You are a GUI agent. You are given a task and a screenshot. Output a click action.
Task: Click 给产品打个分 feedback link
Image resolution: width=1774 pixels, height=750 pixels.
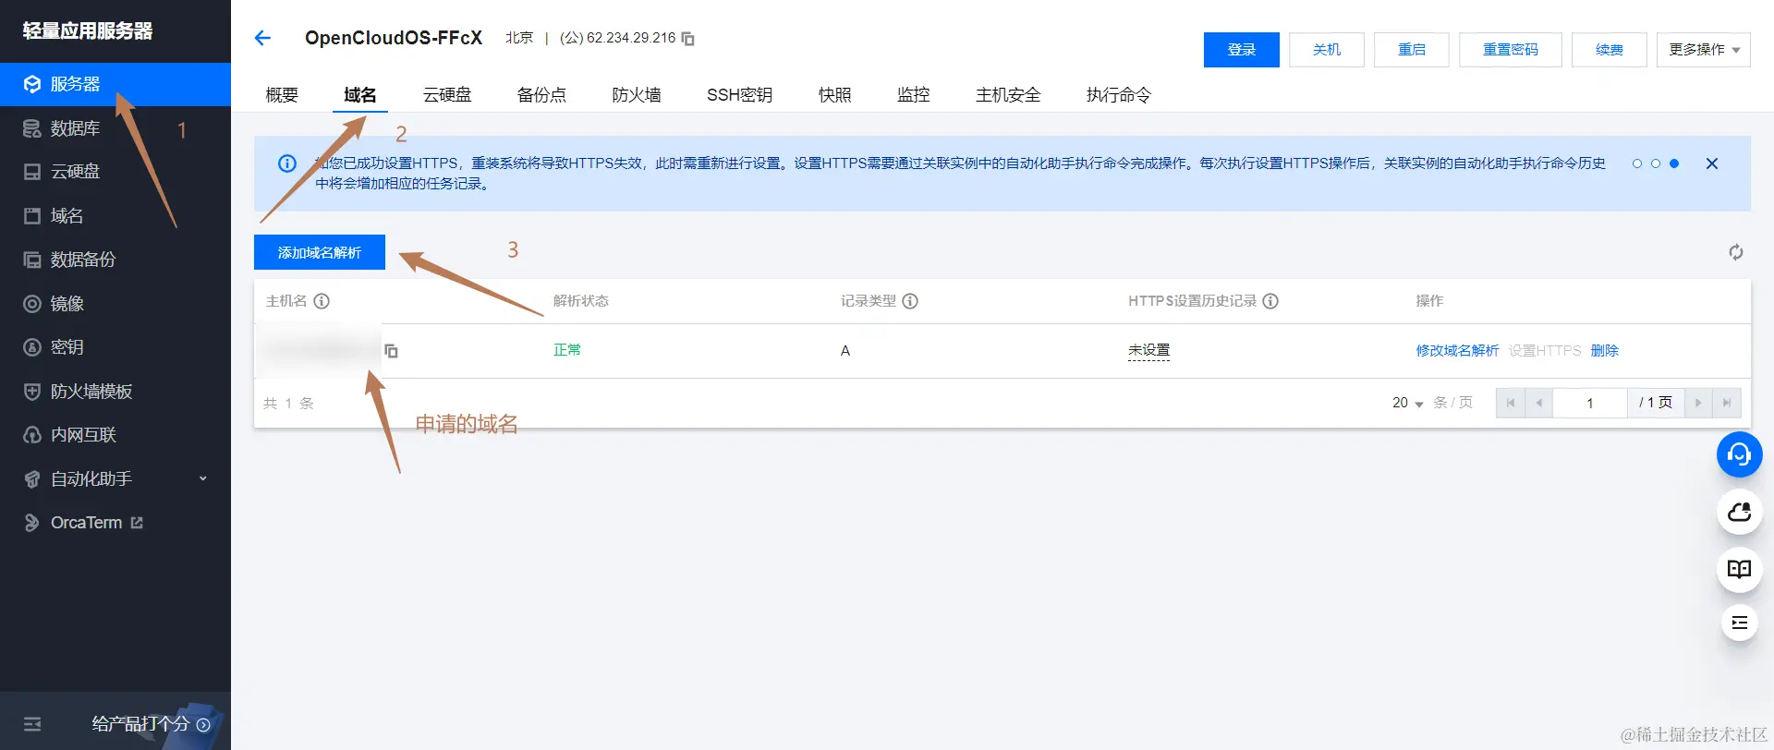[151, 724]
